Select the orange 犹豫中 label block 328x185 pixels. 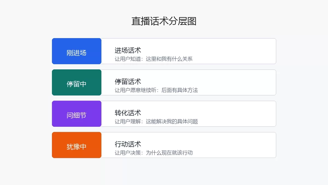[77, 145]
